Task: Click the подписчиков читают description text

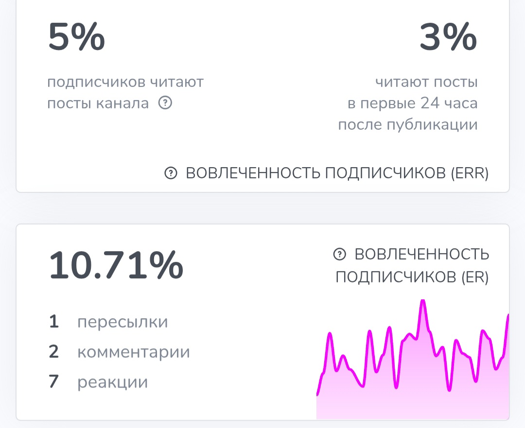Action: (125, 82)
